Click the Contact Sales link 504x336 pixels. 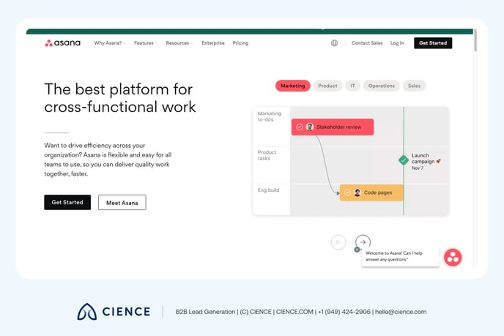click(367, 43)
